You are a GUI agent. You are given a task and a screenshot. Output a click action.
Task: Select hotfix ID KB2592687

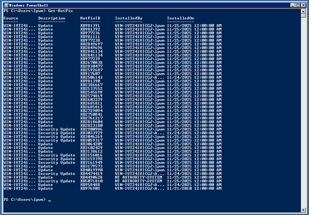(91, 70)
